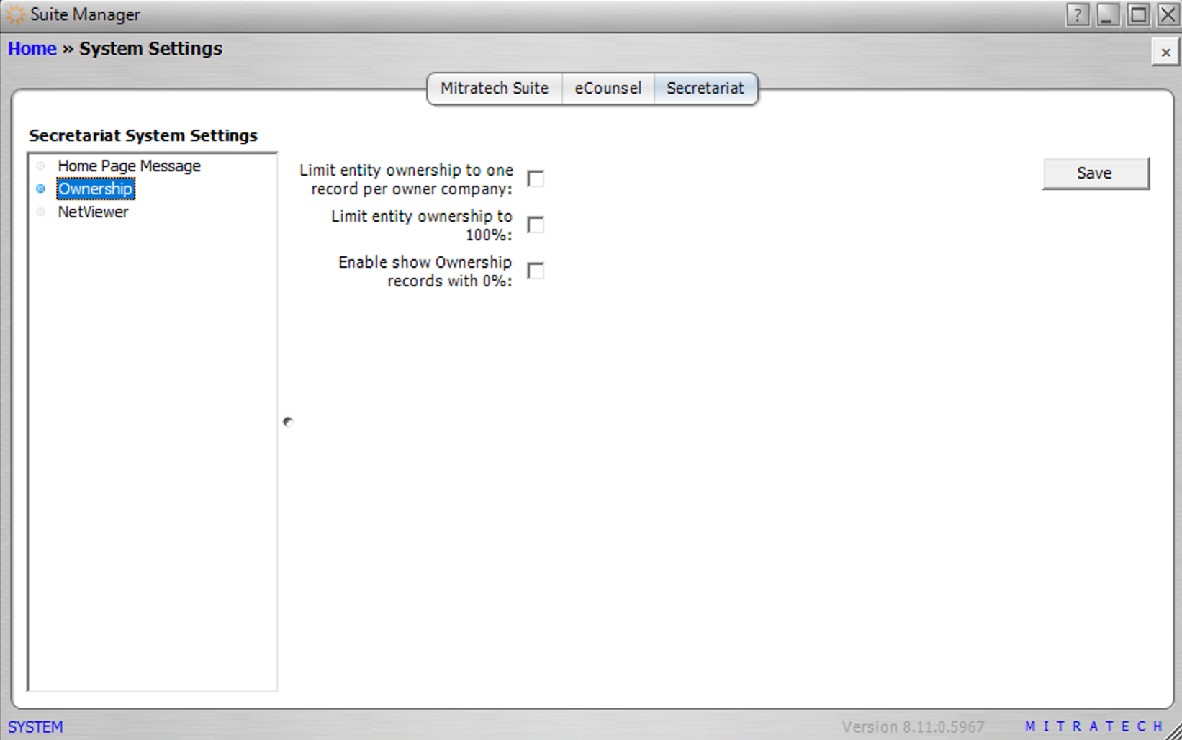This screenshot has height=740, width=1182.
Task: Open Home Page Message settings item
Action: click(130, 166)
